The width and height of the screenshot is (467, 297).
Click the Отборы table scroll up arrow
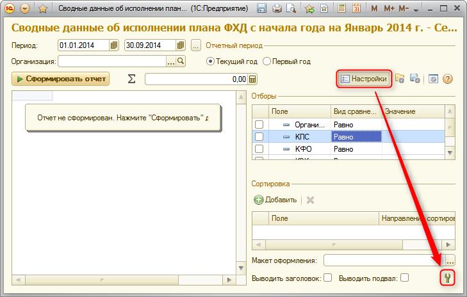pos(450,111)
